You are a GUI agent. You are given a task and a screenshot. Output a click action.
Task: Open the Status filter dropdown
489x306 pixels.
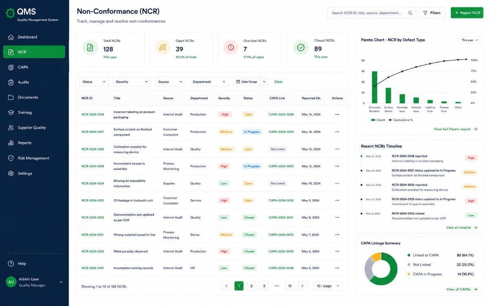click(x=94, y=82)
